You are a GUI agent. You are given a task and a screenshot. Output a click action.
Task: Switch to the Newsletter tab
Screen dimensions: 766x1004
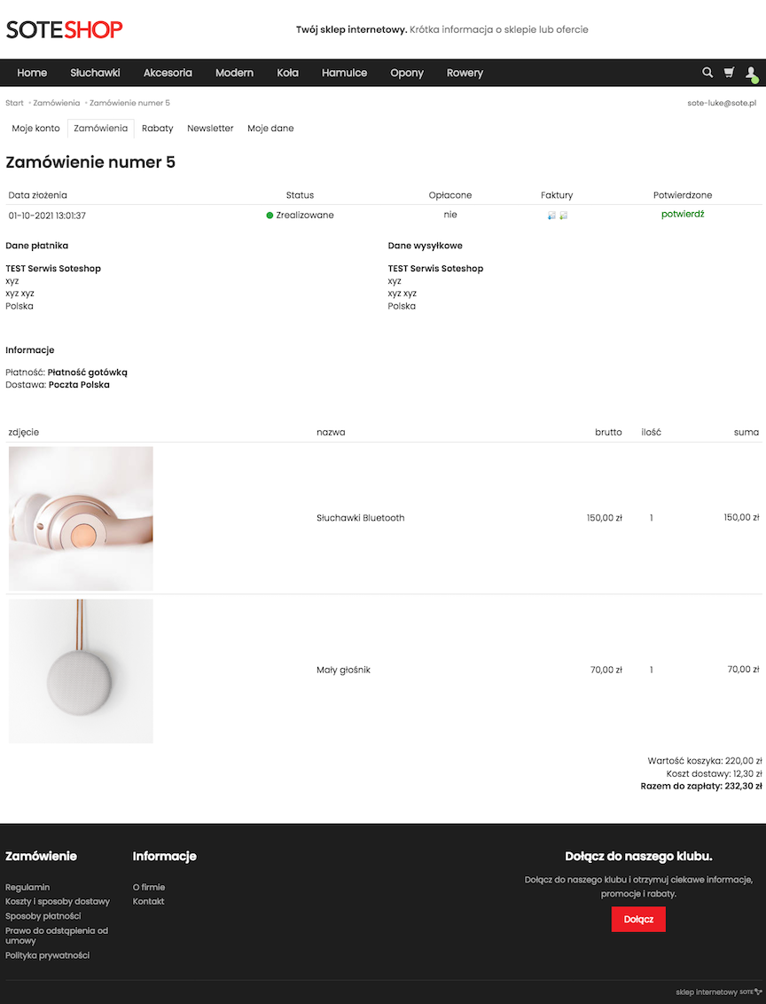210,128
